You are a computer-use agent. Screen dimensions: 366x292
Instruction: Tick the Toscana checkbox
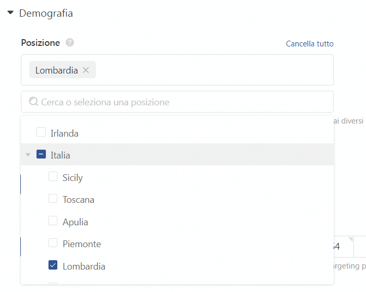(x=53, y=198)
